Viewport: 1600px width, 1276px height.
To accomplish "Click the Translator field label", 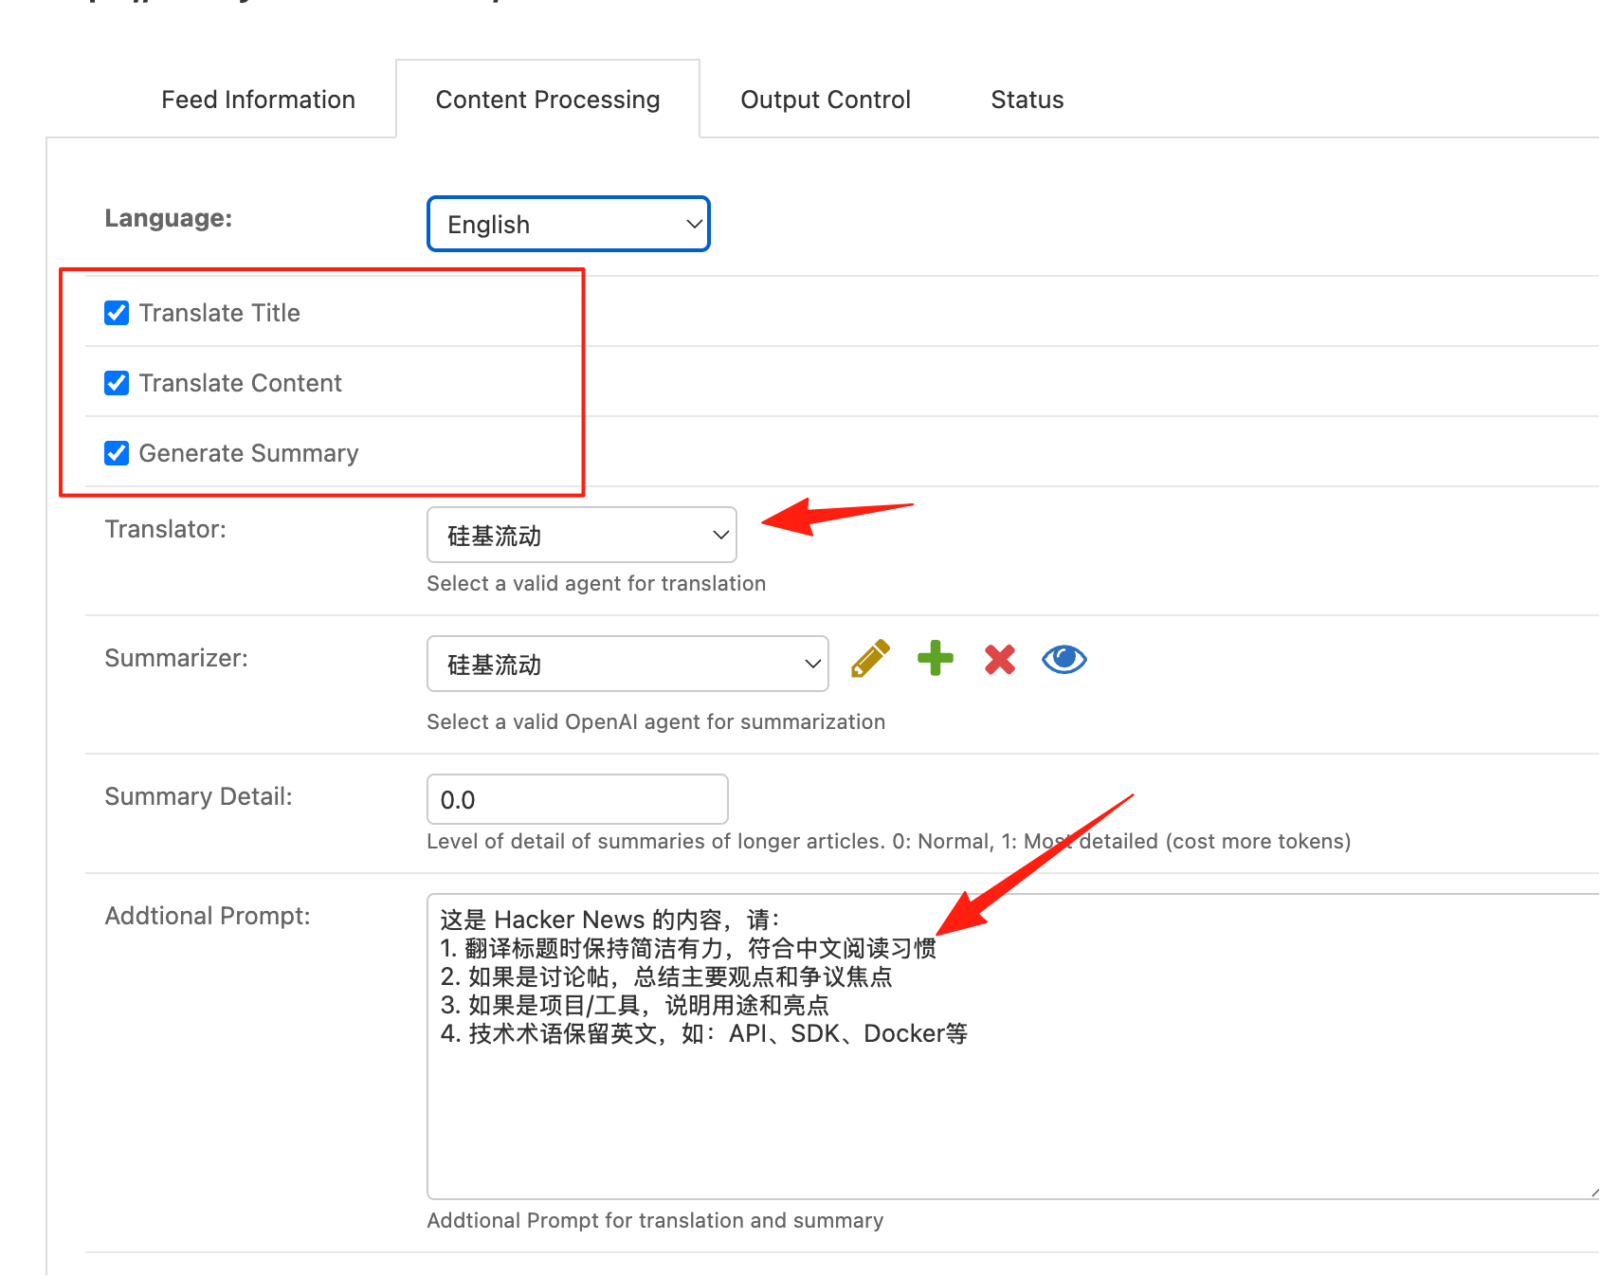I will coord(166,529).
